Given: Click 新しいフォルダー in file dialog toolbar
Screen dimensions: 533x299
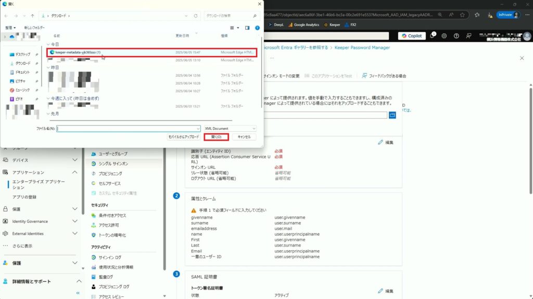Looking at the screenshot, I should (34, 28).
